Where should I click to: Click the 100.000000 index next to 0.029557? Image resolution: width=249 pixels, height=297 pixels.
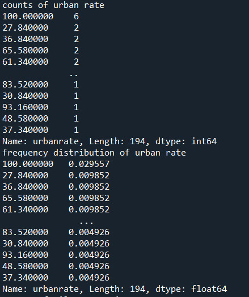click(x=28, y=164)
